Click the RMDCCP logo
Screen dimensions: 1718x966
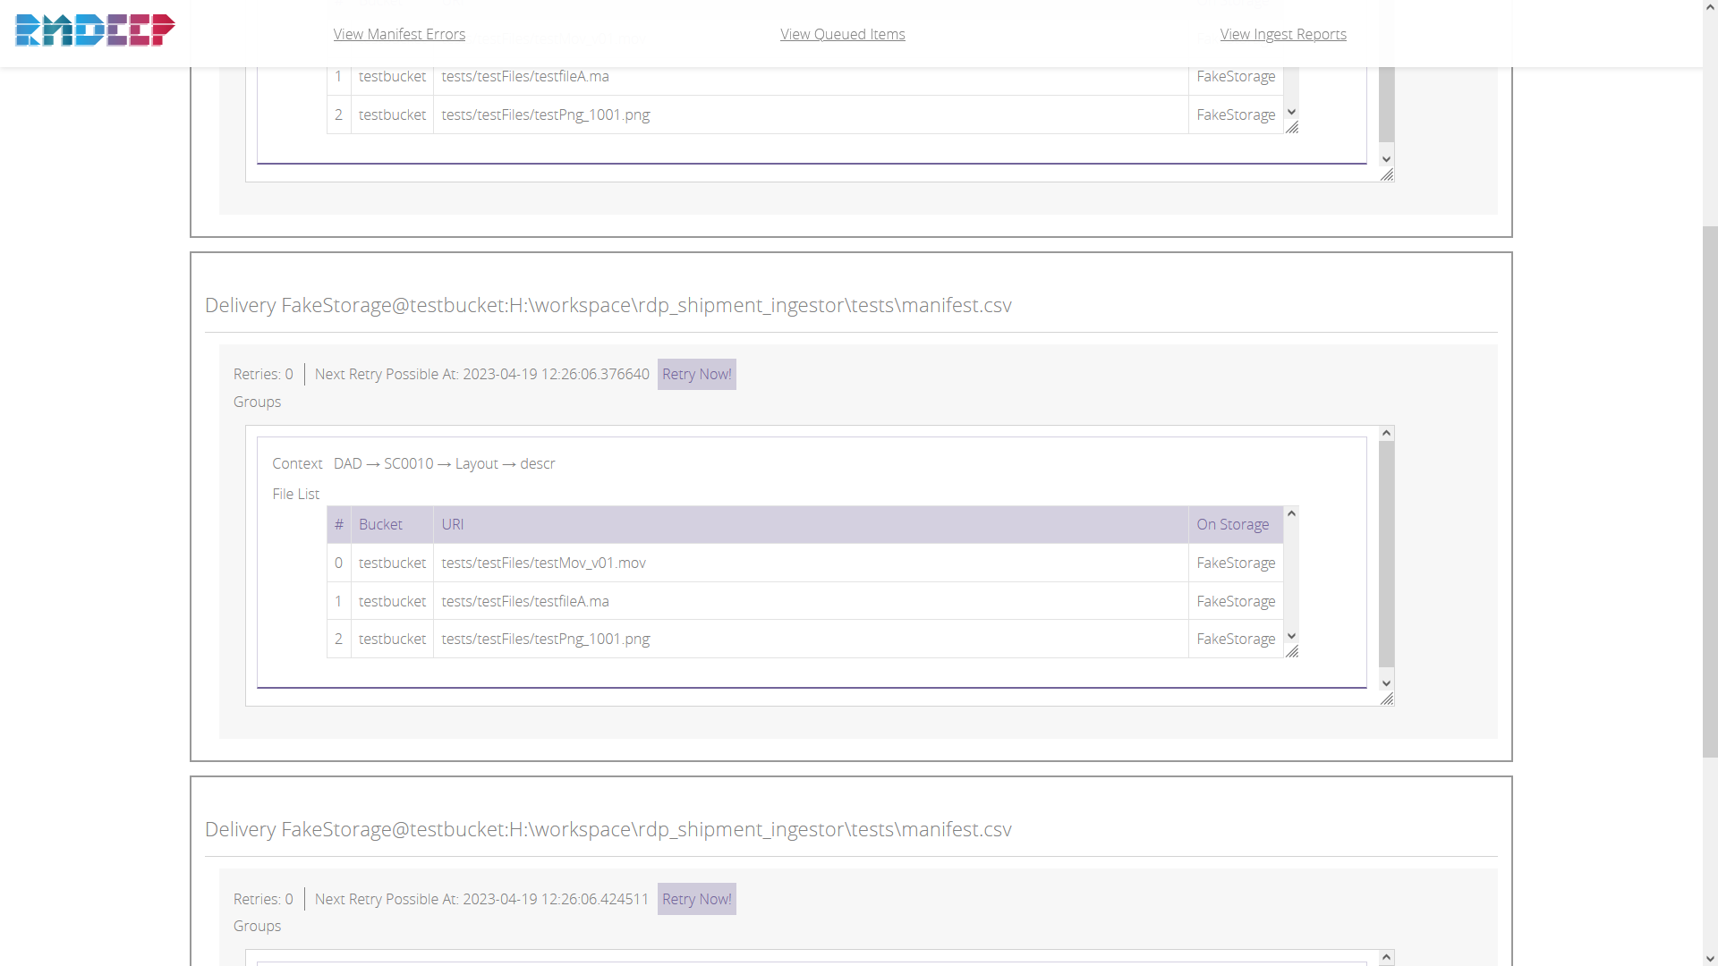pos(95,30)
